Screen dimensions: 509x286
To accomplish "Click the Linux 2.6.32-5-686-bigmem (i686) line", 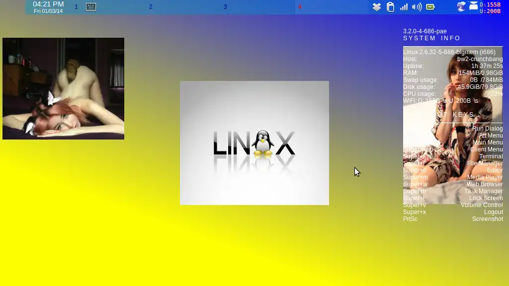I will pos(449,52).
